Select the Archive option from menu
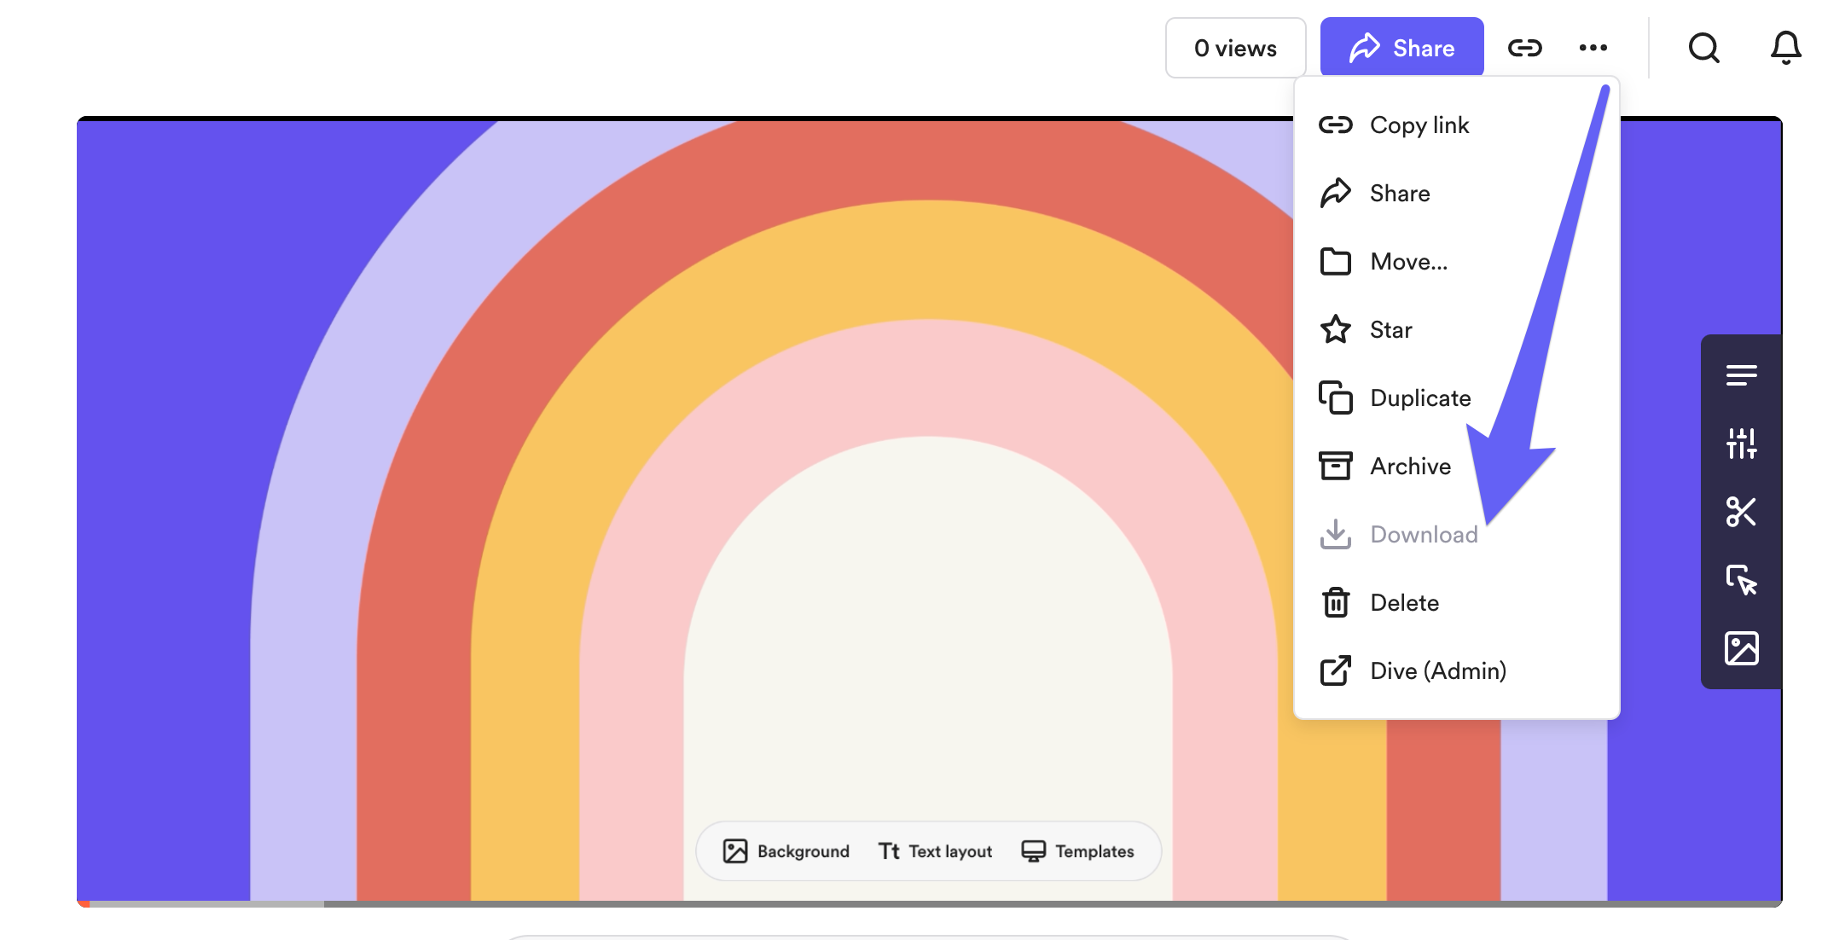The image size is (1822, 940). click(x=1412, y=465)
